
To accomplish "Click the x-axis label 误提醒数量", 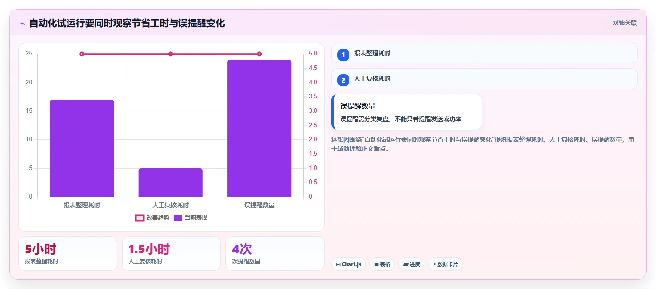I will coord(259,205).
